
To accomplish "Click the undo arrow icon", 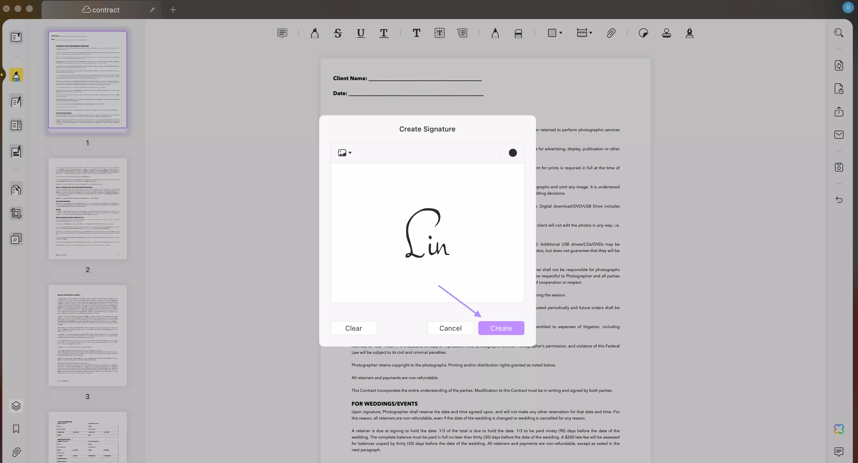I will tap(839, 199).
